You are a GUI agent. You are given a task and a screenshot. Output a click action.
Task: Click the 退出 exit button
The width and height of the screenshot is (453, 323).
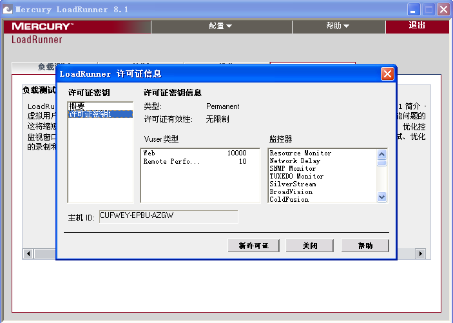point(417,26)
